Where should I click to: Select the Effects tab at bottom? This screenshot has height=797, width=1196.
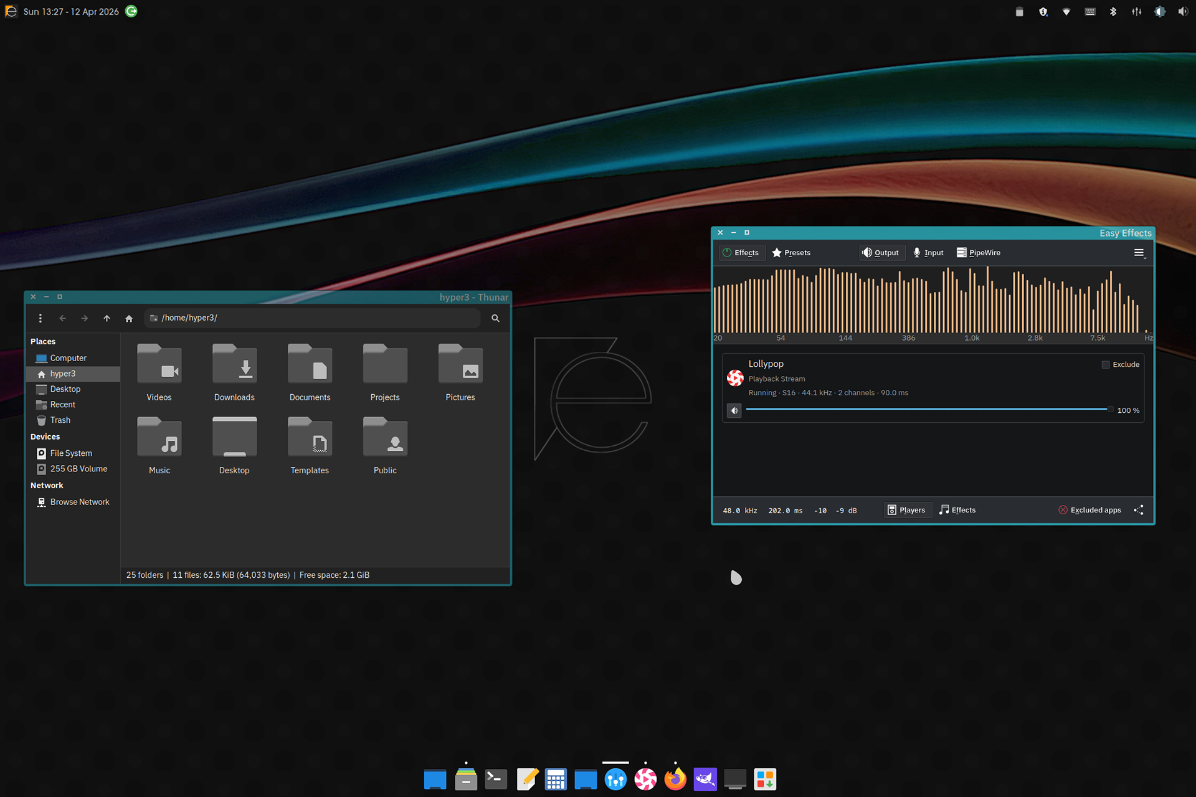[957, 510]
